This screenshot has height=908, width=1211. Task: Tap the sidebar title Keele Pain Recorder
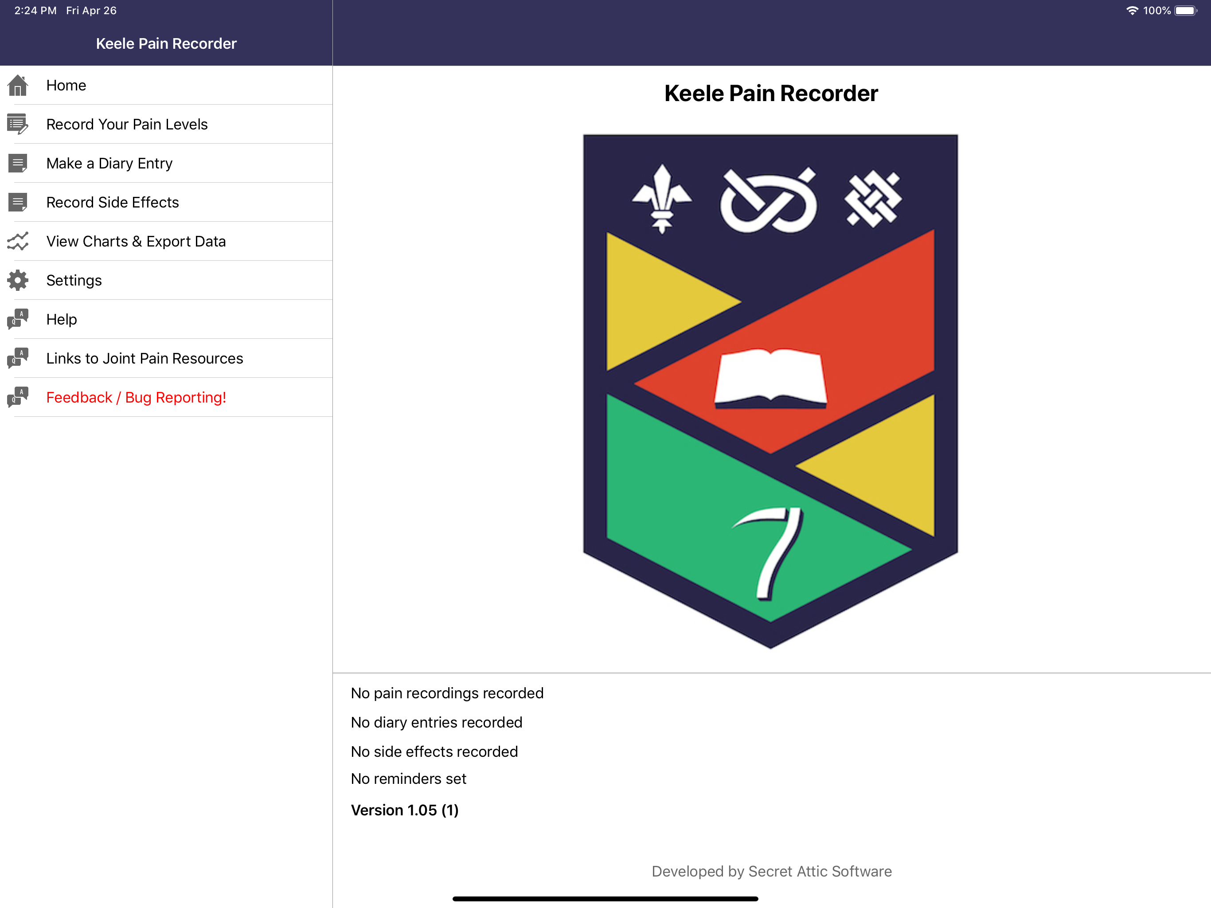pos(166,43)
